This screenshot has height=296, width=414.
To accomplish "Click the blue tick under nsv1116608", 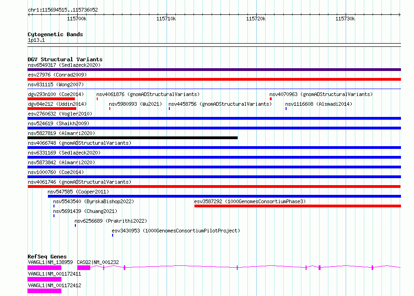I will coord(286,109).
